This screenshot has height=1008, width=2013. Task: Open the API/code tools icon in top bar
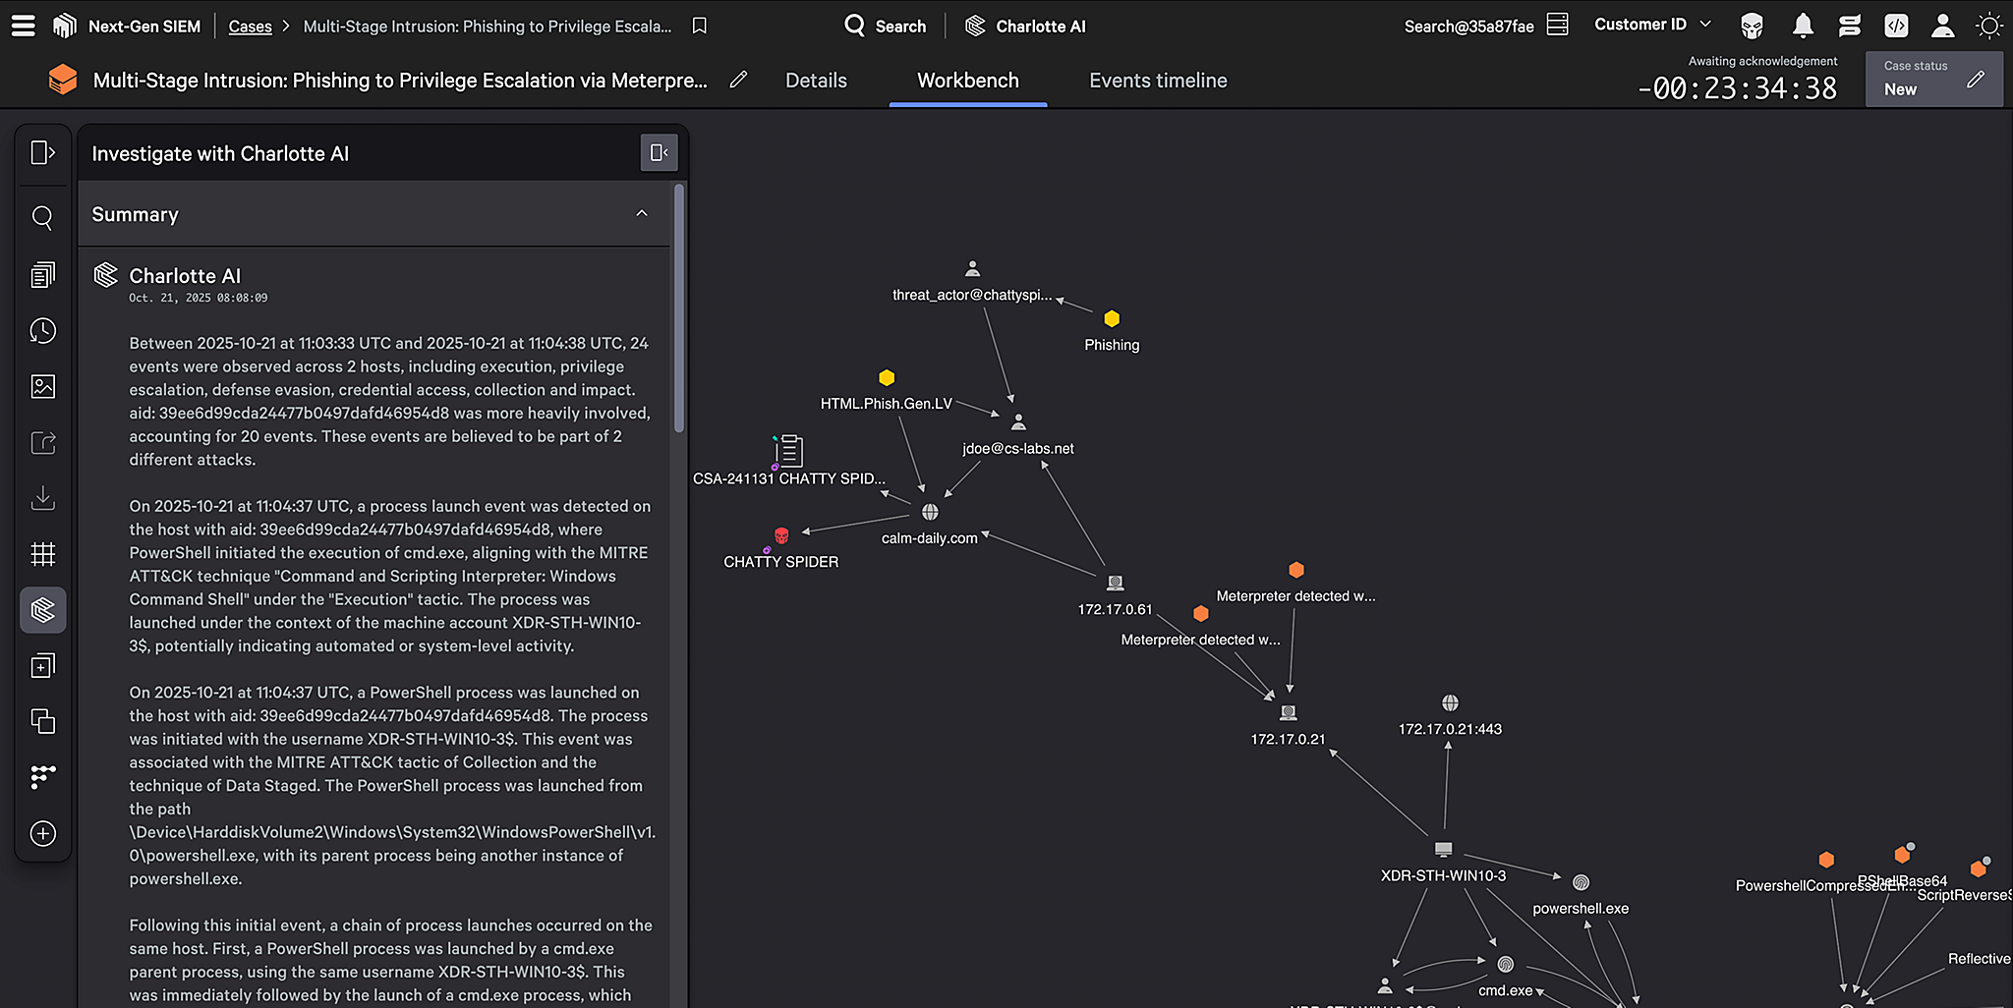1897,26
